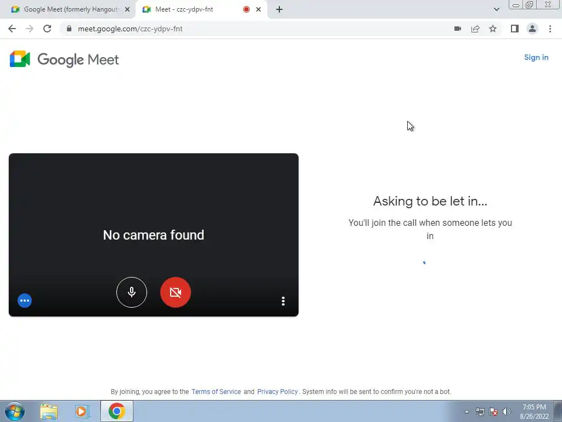Click the blue visual effects dots button
The height and width of the screenshot is (422, 562).
point(25,301)
